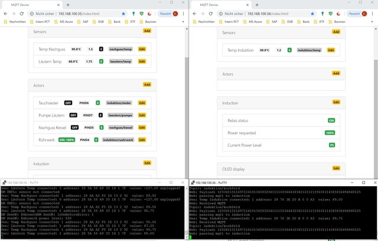The image size is (378, 241).
Task: Edit Pumpe Läutern actor
Action: [x=142, y=115]
